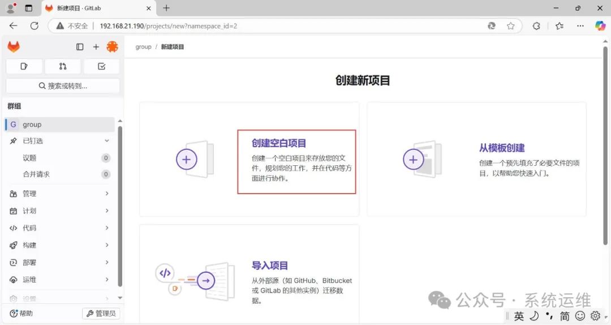Select the 合并请求 sidebar item
The width and height of the screenshot is (611, 325).
tap(36, 174)
